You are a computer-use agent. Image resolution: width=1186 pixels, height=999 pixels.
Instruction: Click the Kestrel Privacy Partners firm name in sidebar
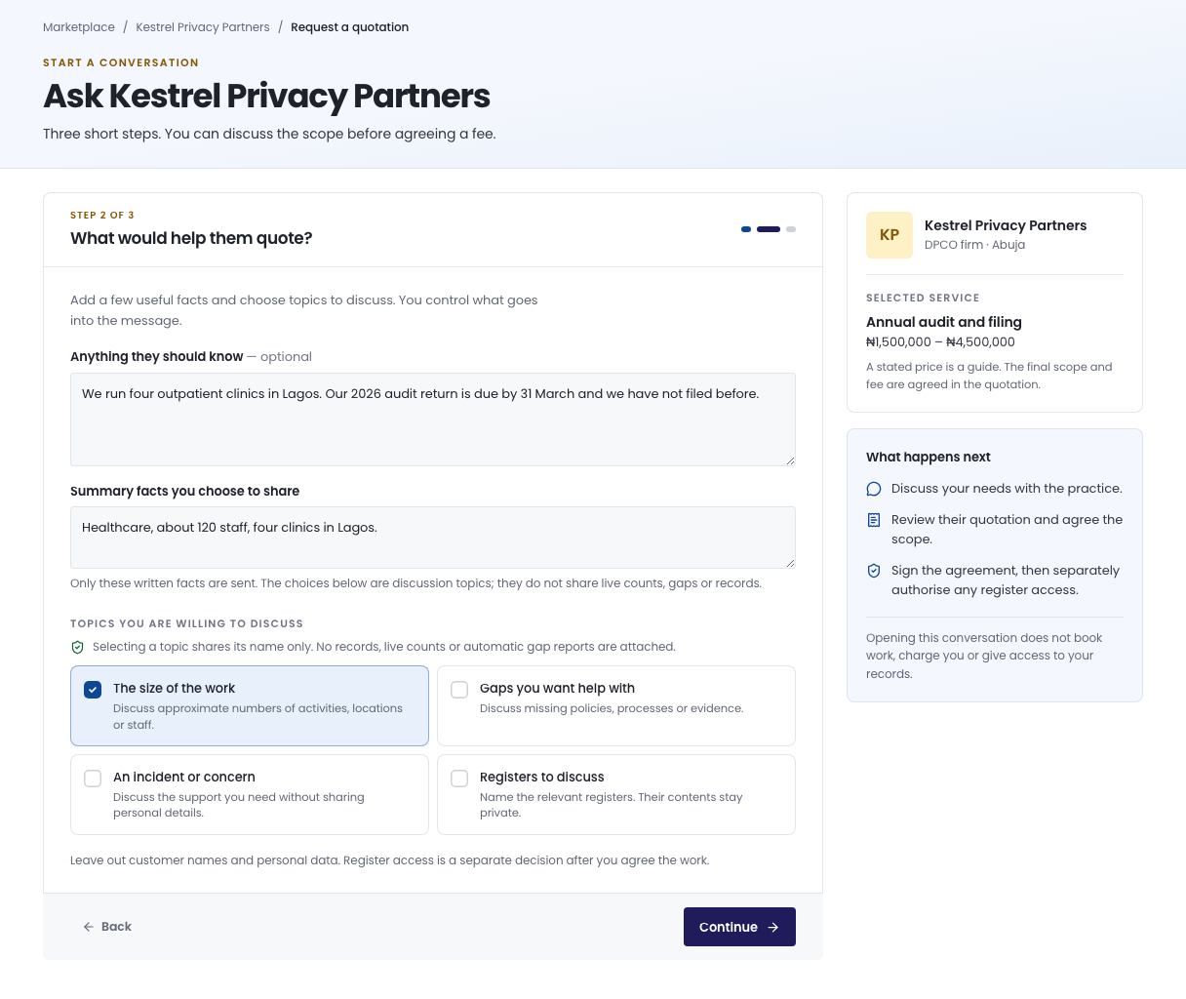click(1006, 225)
